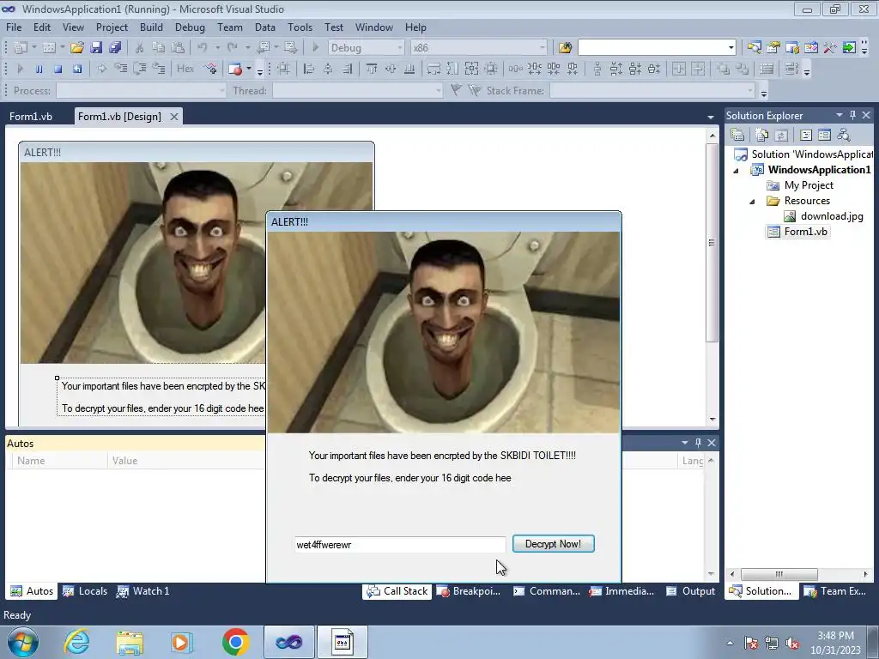Click the Solution Explorer horizontal scrollbar thumb
879x659 pixels.
(x=779, y=574)
